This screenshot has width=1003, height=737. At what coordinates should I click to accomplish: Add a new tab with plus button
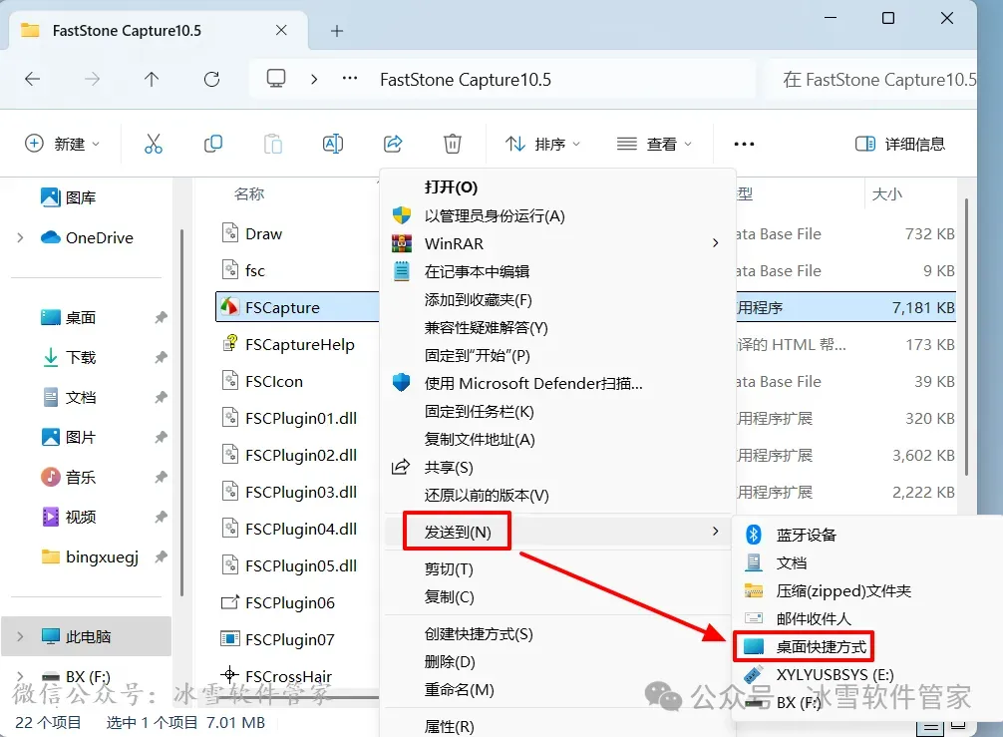click(337, 31)
